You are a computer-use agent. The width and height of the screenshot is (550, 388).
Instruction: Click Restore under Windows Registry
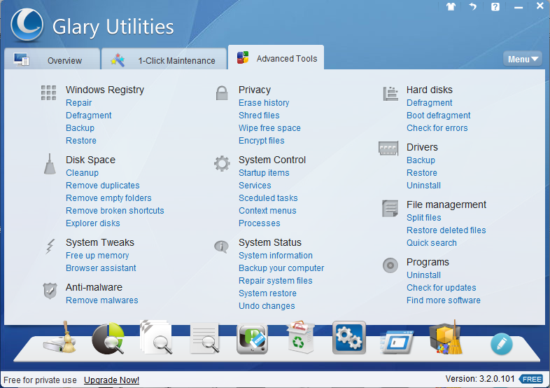coord(81,141)
